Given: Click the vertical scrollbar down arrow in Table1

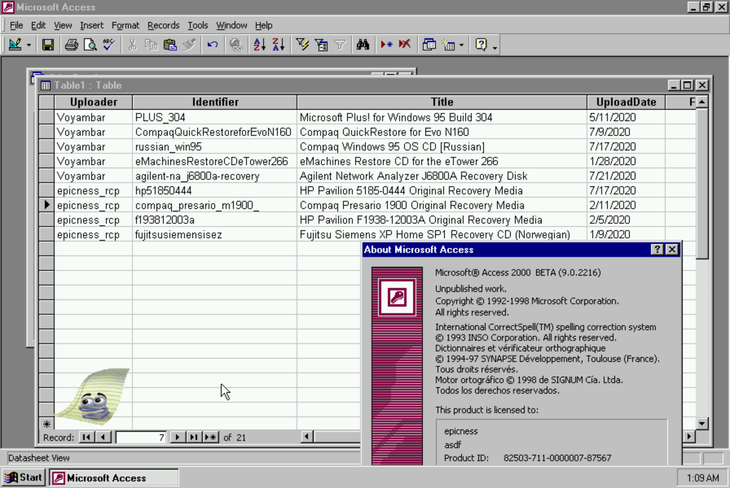Looking at the screenshot, I should 702,423.
